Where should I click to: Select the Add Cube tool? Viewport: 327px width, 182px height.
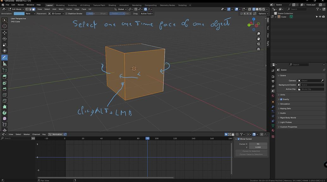coord(4,70)
